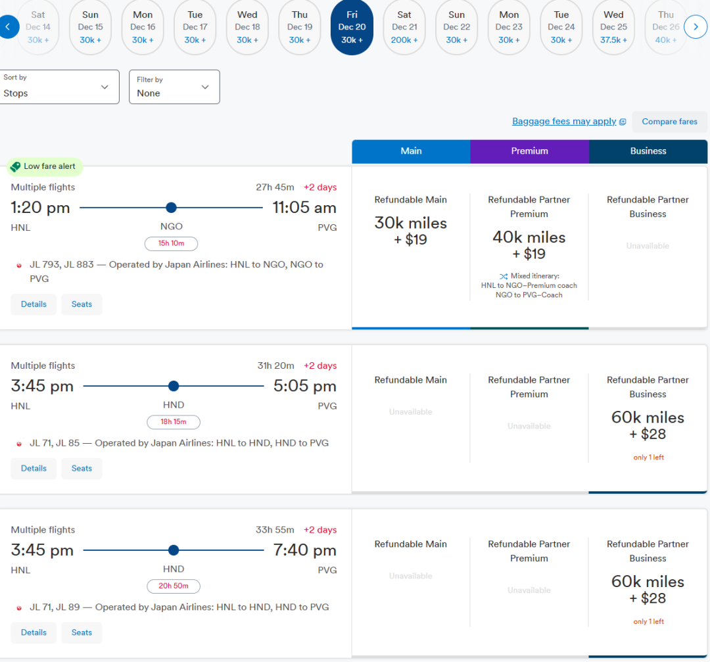Click the Compare fares button

(669, 122)
